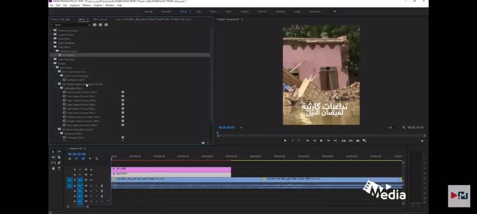Open the Program monitor Button Editor plus
Screen dimensions: 477x214
pos(422,141)
